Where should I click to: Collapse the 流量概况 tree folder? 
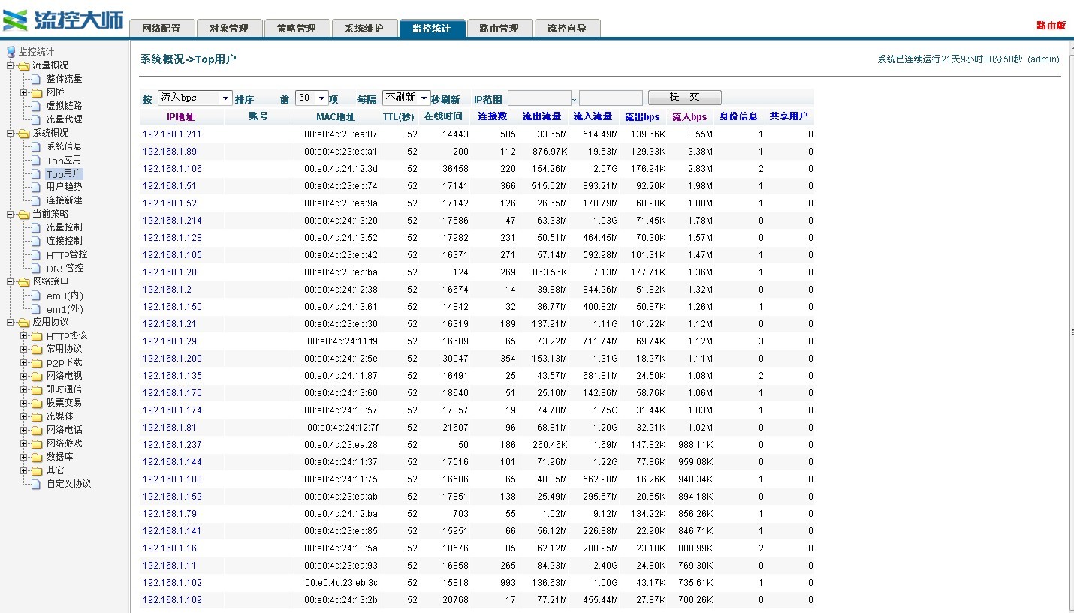(x=11, y=65)
